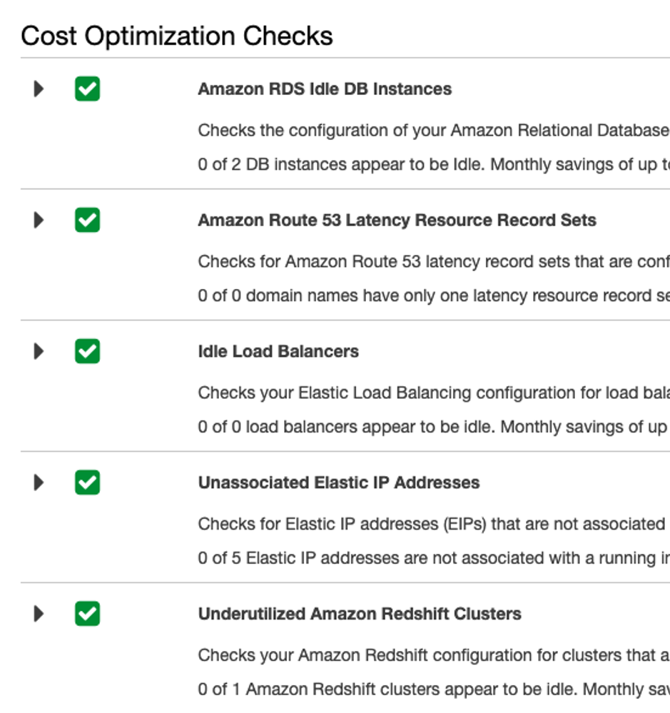This screenshot has height=713, width=670.
Task: Select the Idle Load Balancers title
Action: pos(278,351)
